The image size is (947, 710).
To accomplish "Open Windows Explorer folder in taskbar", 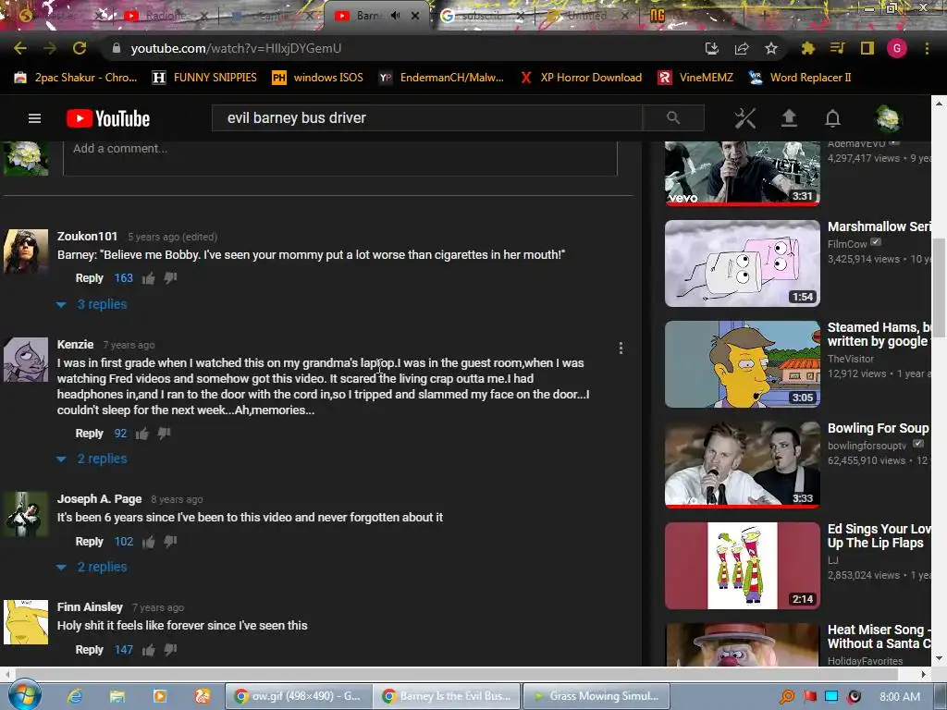I will click(x=117, y=696).
